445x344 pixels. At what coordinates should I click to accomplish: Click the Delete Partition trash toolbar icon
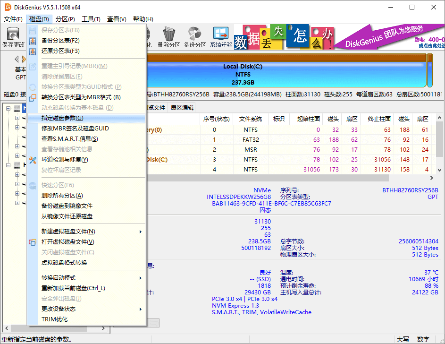point(169,37)
